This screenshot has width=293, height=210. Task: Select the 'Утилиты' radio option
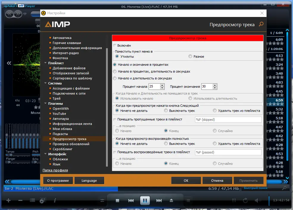[117, 56]
